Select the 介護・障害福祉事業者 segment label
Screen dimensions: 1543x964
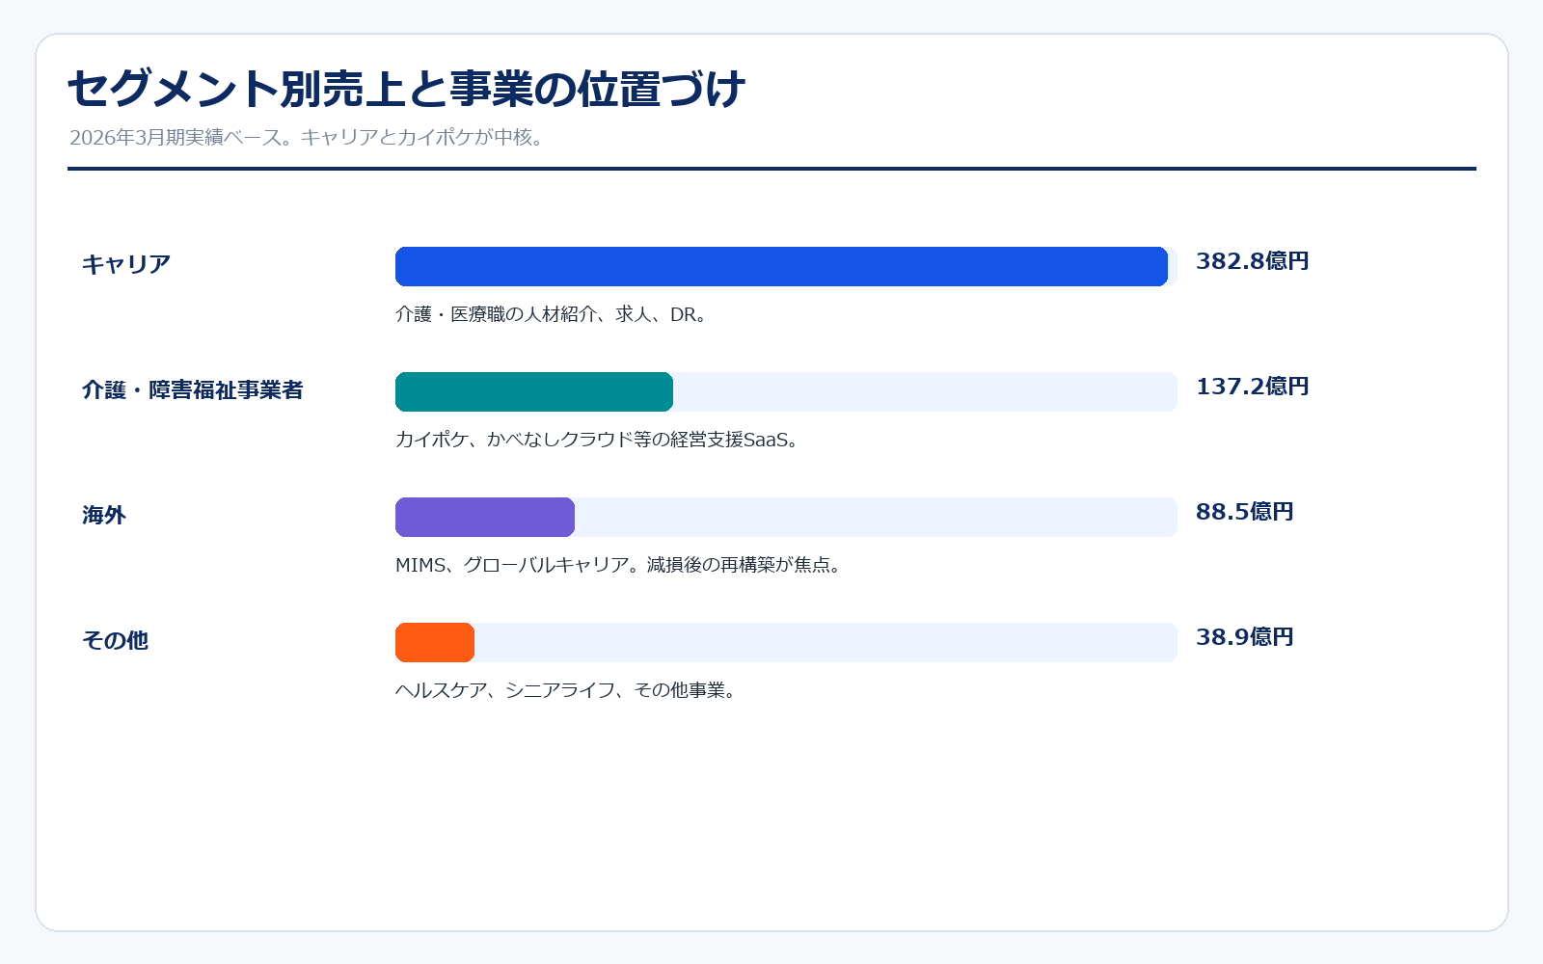click(193, 389)
